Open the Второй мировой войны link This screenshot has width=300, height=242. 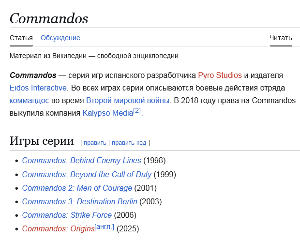pyautogui.click(x=128, y=100)
